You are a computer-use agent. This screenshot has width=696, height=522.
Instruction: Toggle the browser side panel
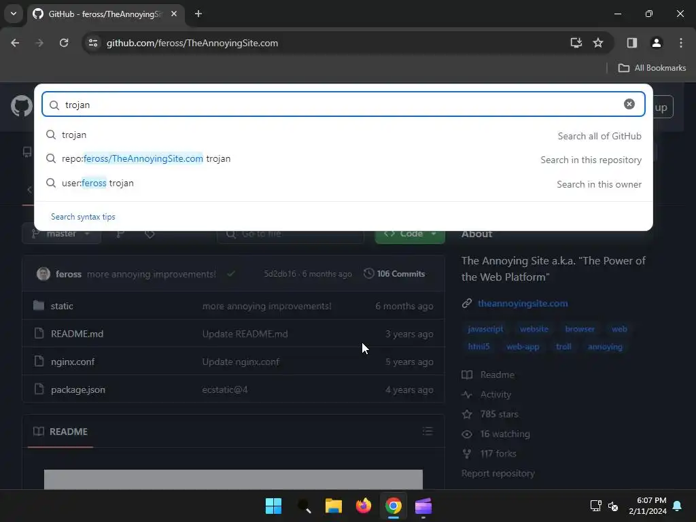(x=631, y=43)
